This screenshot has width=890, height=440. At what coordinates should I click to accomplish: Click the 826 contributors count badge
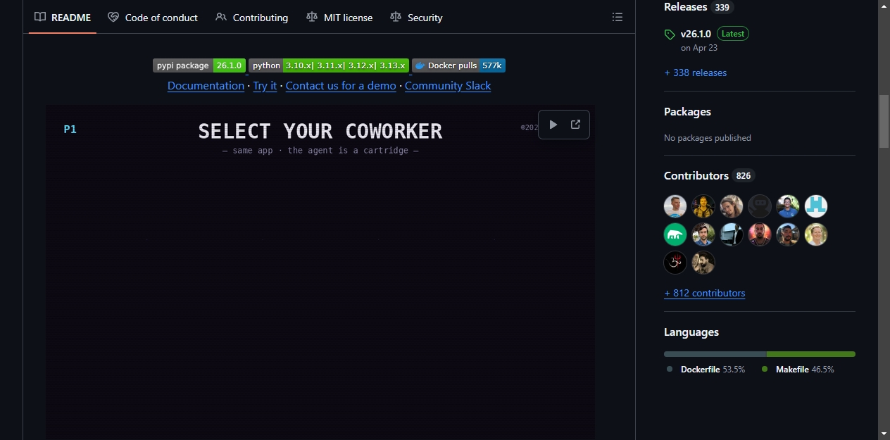pos(744,176)
